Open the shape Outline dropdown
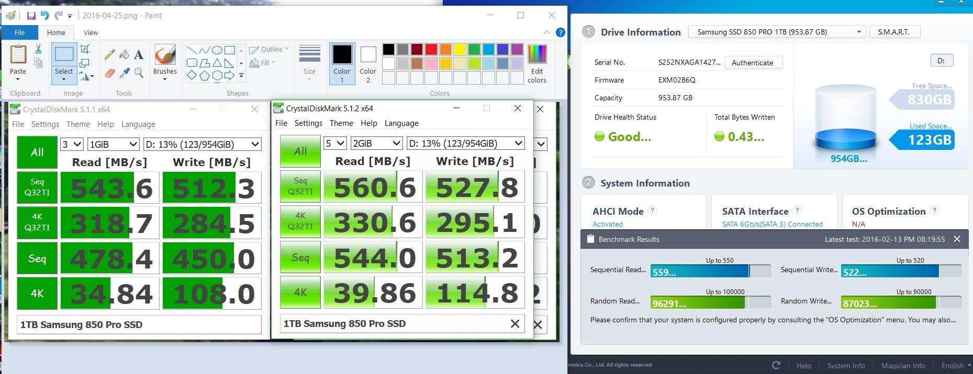973x374 pixels. pyautogui.click(x=269, y=50)
